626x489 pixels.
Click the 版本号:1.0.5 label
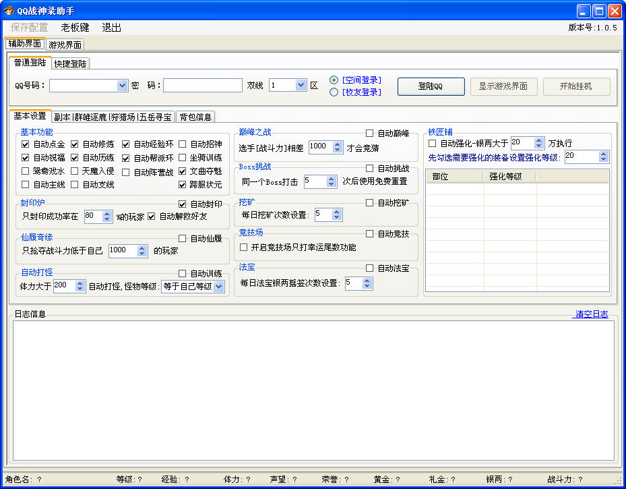coord(593,28)
